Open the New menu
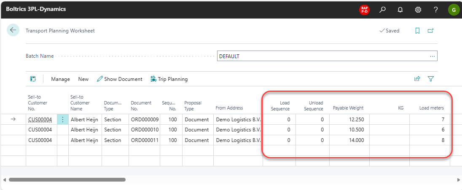The width and height of the screenshot is (462, 190). click(x=83, y=79)
